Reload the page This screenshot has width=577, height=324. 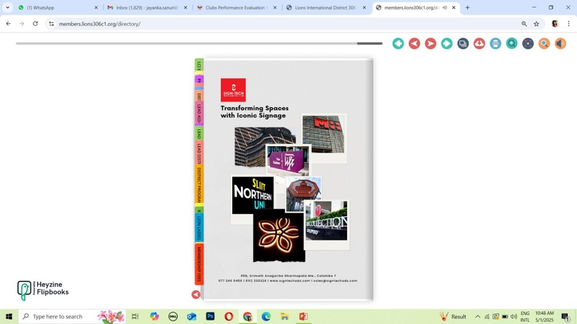tap(35, 24)
